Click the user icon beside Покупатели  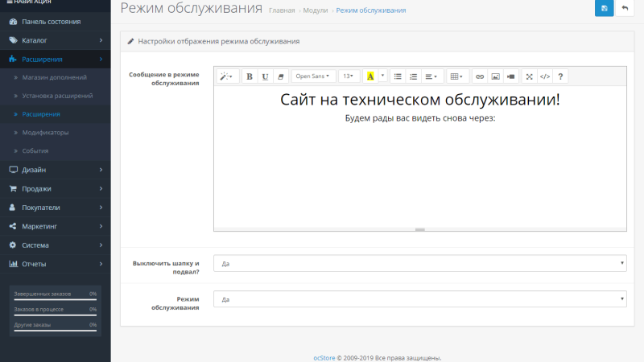12,208
